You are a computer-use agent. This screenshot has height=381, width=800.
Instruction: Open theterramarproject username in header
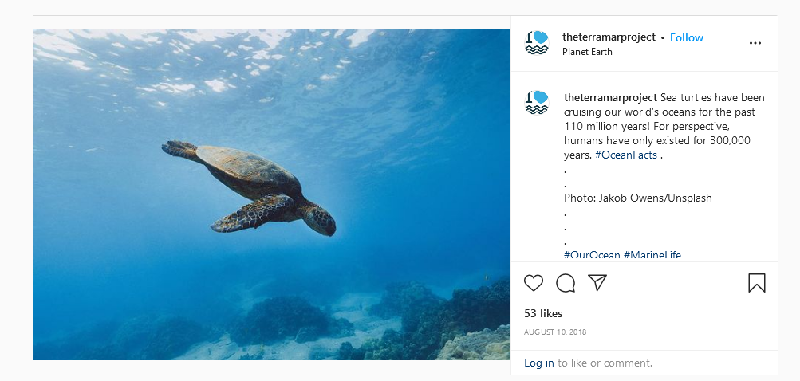609,37
